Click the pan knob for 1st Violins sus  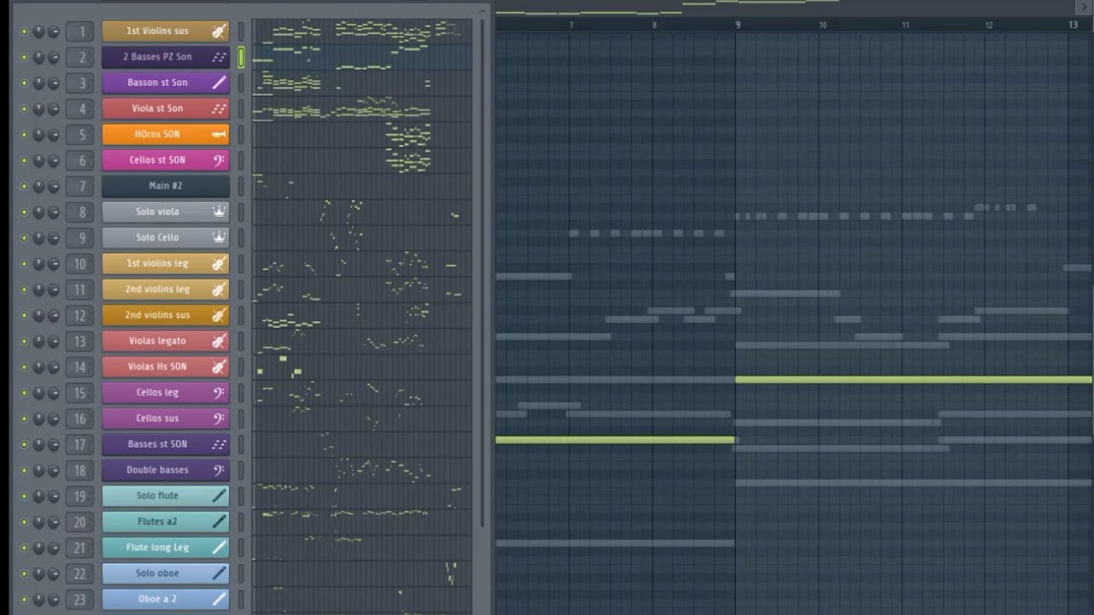click(38, 32)
